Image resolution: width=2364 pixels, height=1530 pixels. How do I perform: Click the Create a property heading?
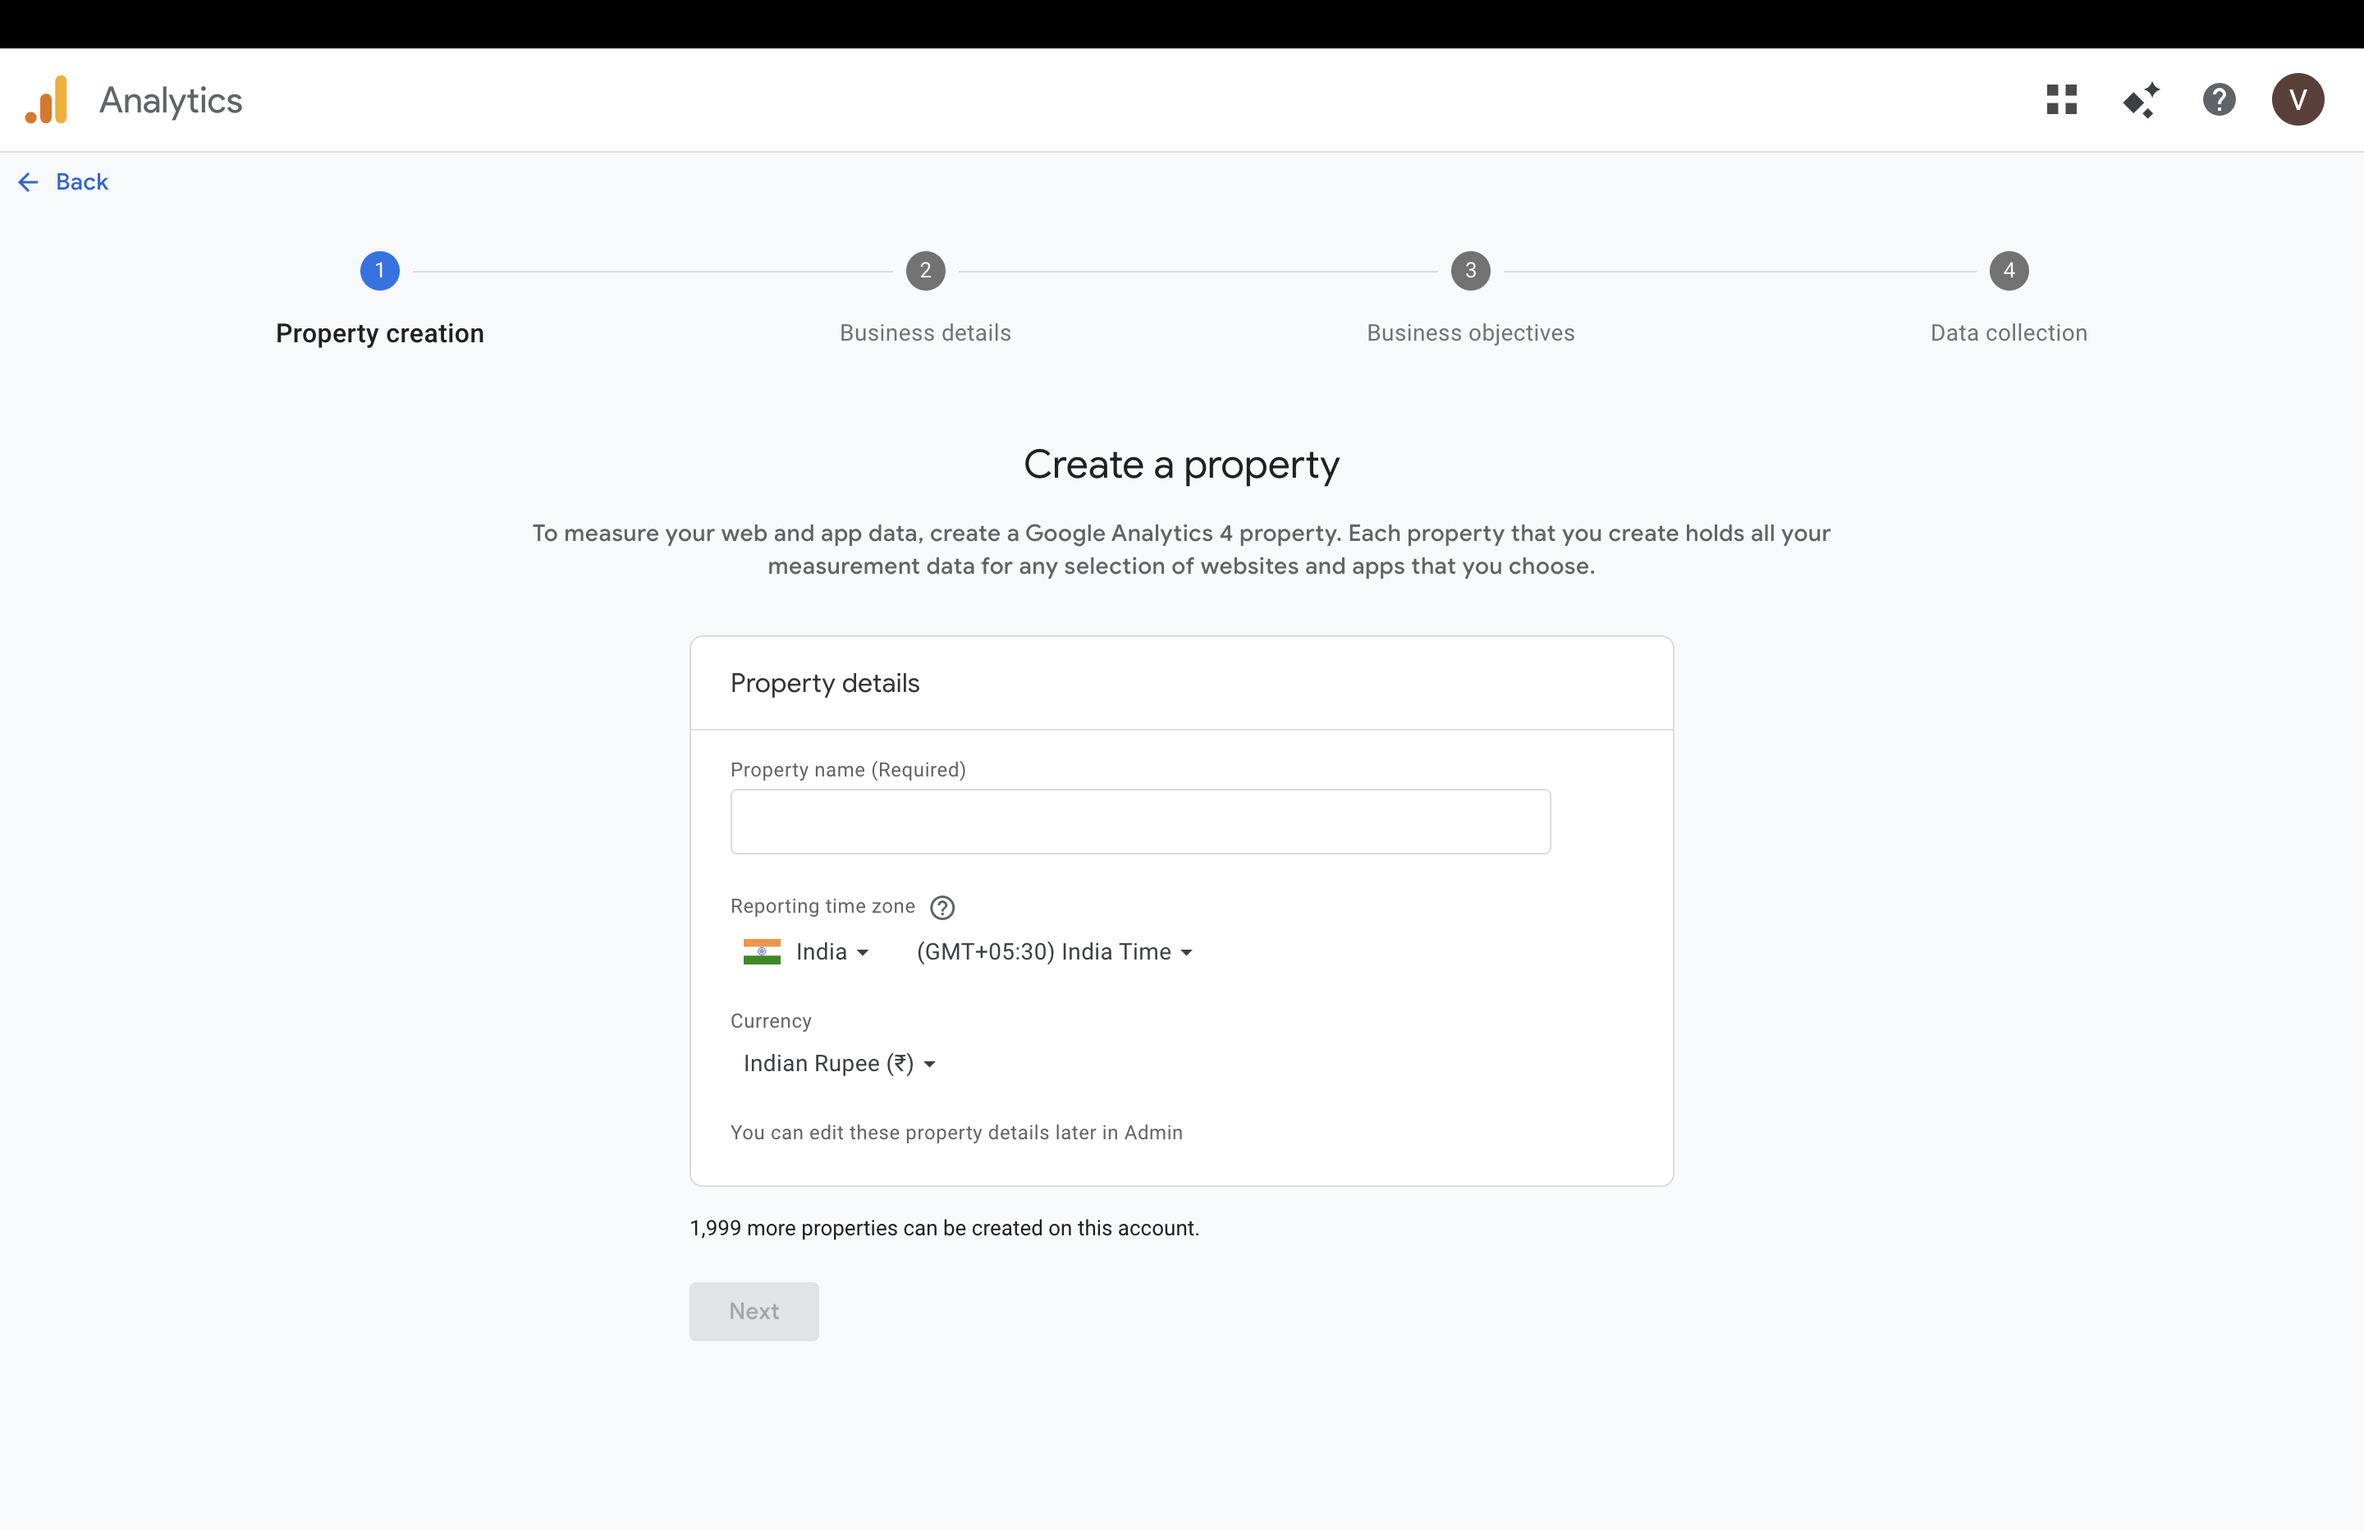point(1181,465)
